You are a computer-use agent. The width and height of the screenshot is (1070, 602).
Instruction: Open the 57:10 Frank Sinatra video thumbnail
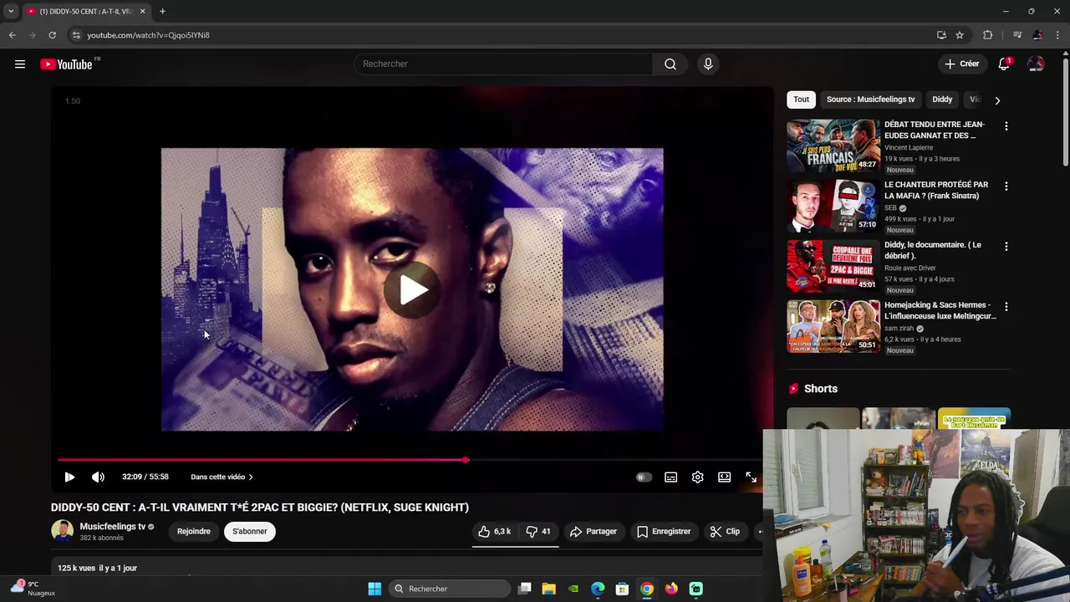click(x=833, y=206)
